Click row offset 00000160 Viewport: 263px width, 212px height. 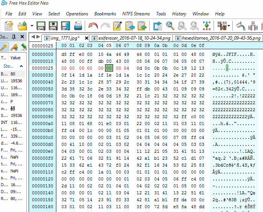(x=43, y=207)
